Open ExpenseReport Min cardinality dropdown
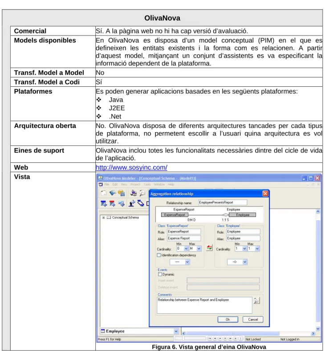The height and width of the screenshot is (351, 325). (186, 249)
